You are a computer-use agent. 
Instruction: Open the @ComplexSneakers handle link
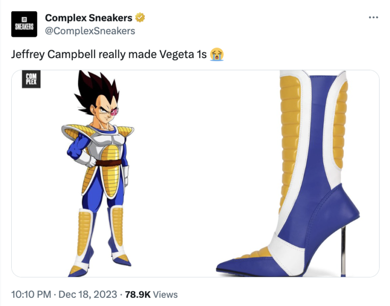90,31
